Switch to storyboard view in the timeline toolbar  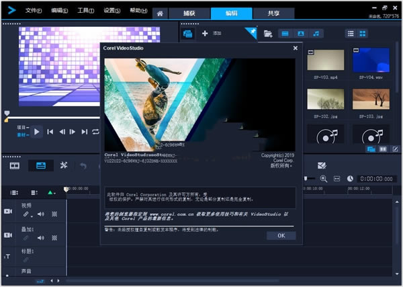pos(15,165)
